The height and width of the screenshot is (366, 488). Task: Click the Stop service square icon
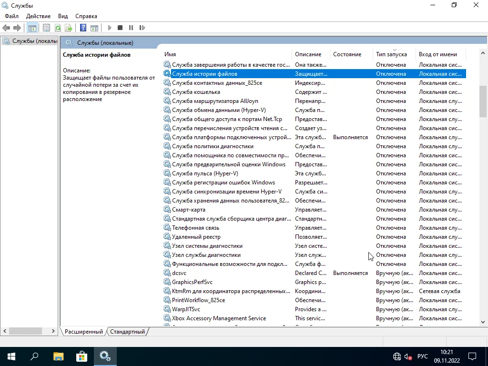pyautogui.click(x=120, y=28)
